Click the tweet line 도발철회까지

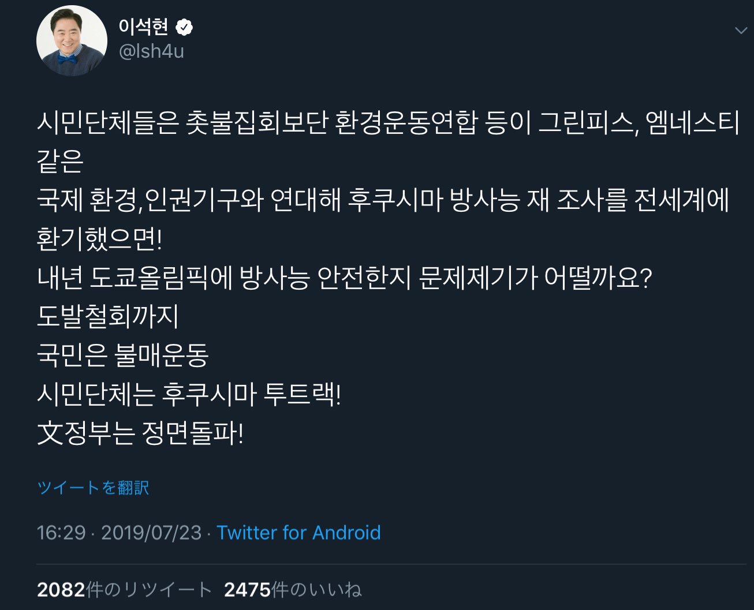(x=108, y=316)
